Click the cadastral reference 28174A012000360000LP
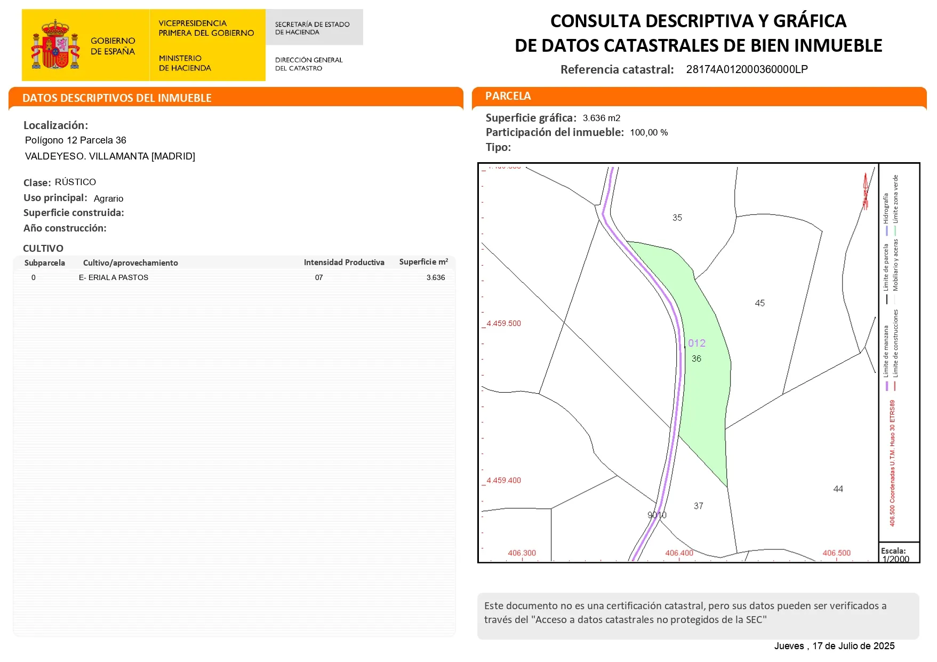The image size is (937, 662). click(747, 69)
